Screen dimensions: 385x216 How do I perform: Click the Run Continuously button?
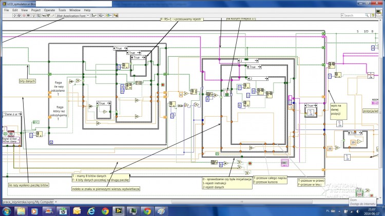tap(19, 15)
